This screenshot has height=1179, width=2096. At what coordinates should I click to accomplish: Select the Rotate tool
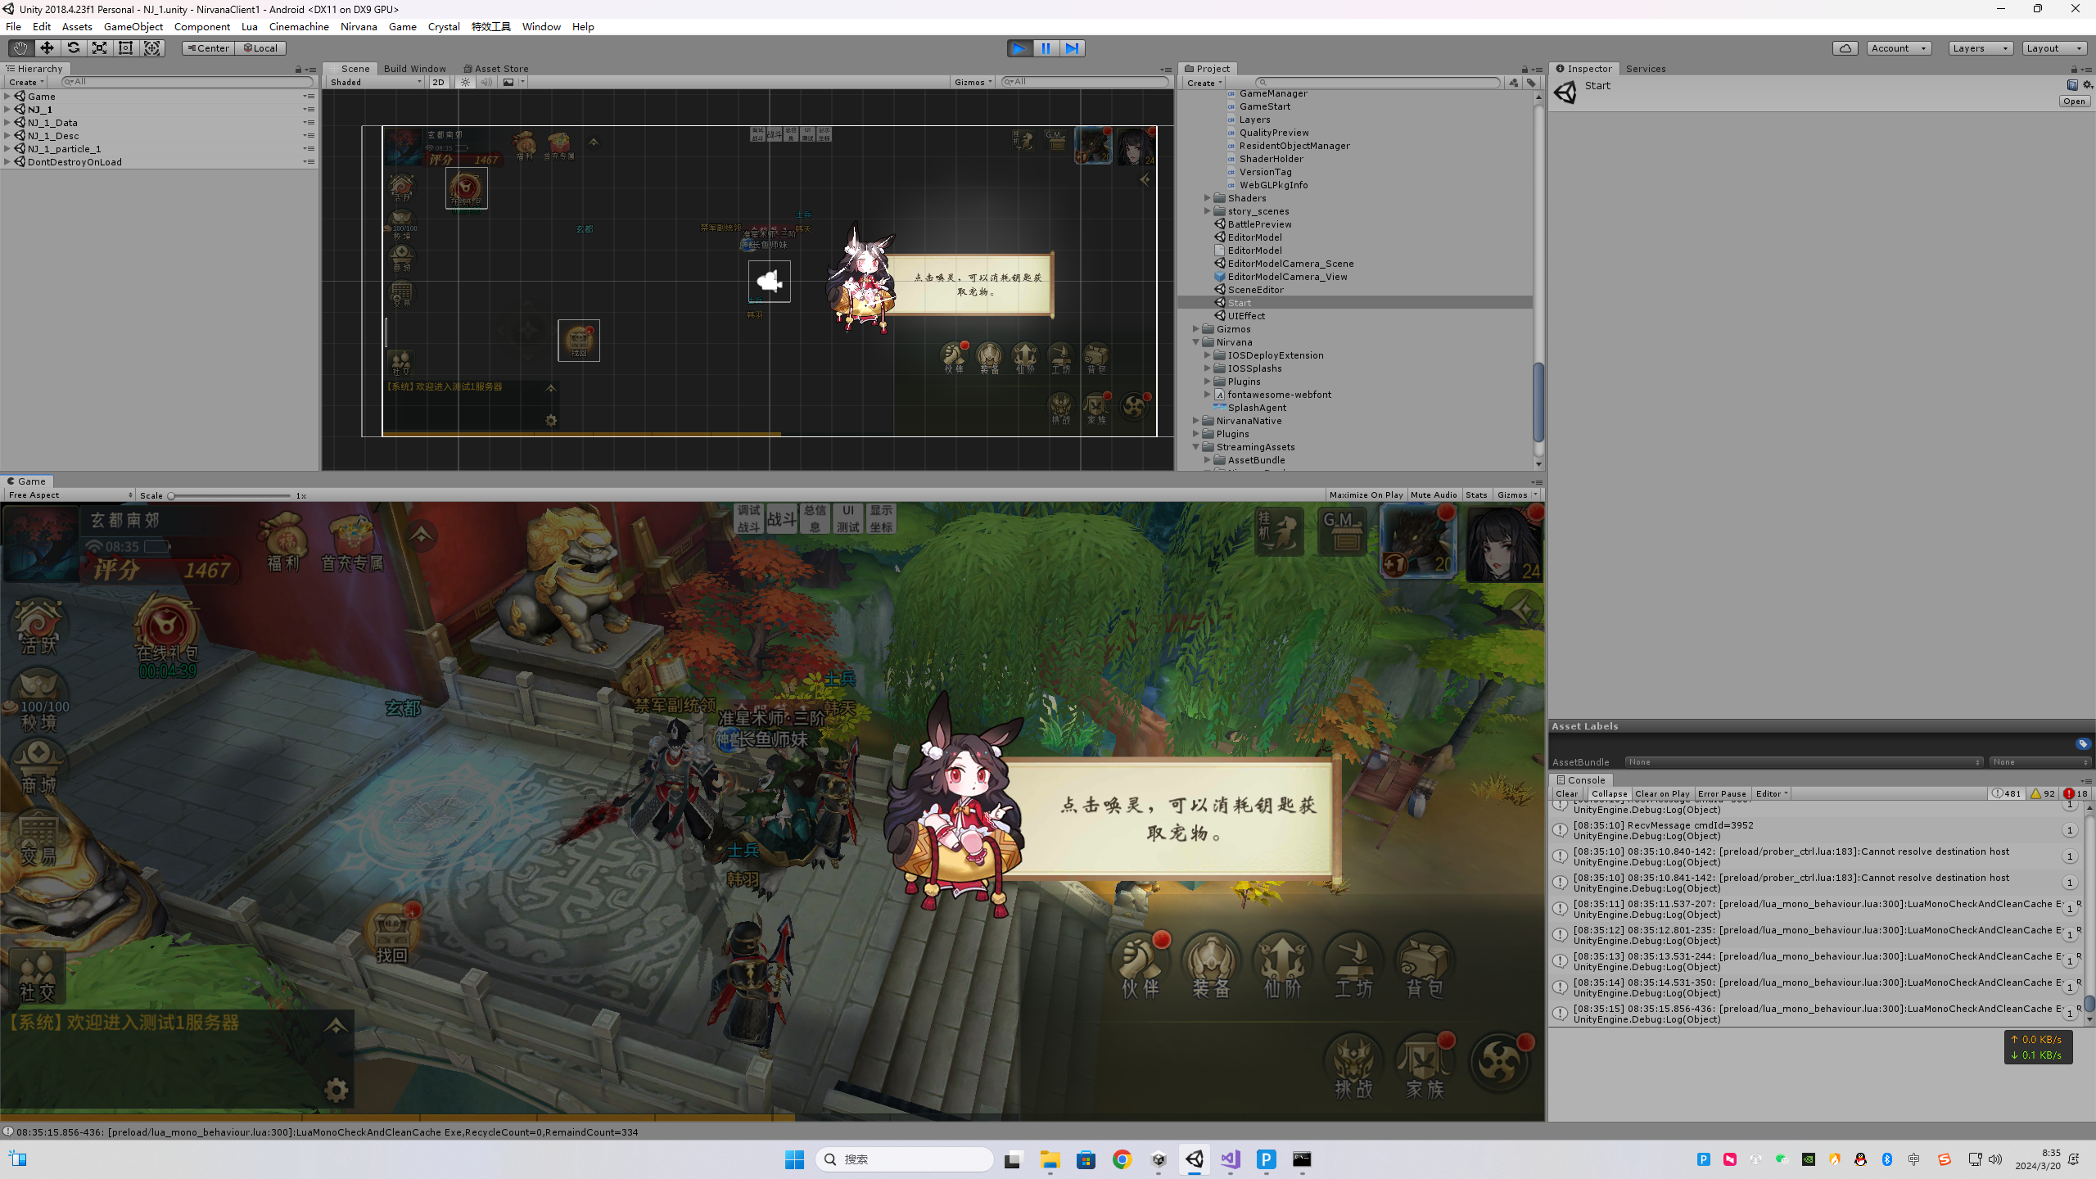[73, 48]
